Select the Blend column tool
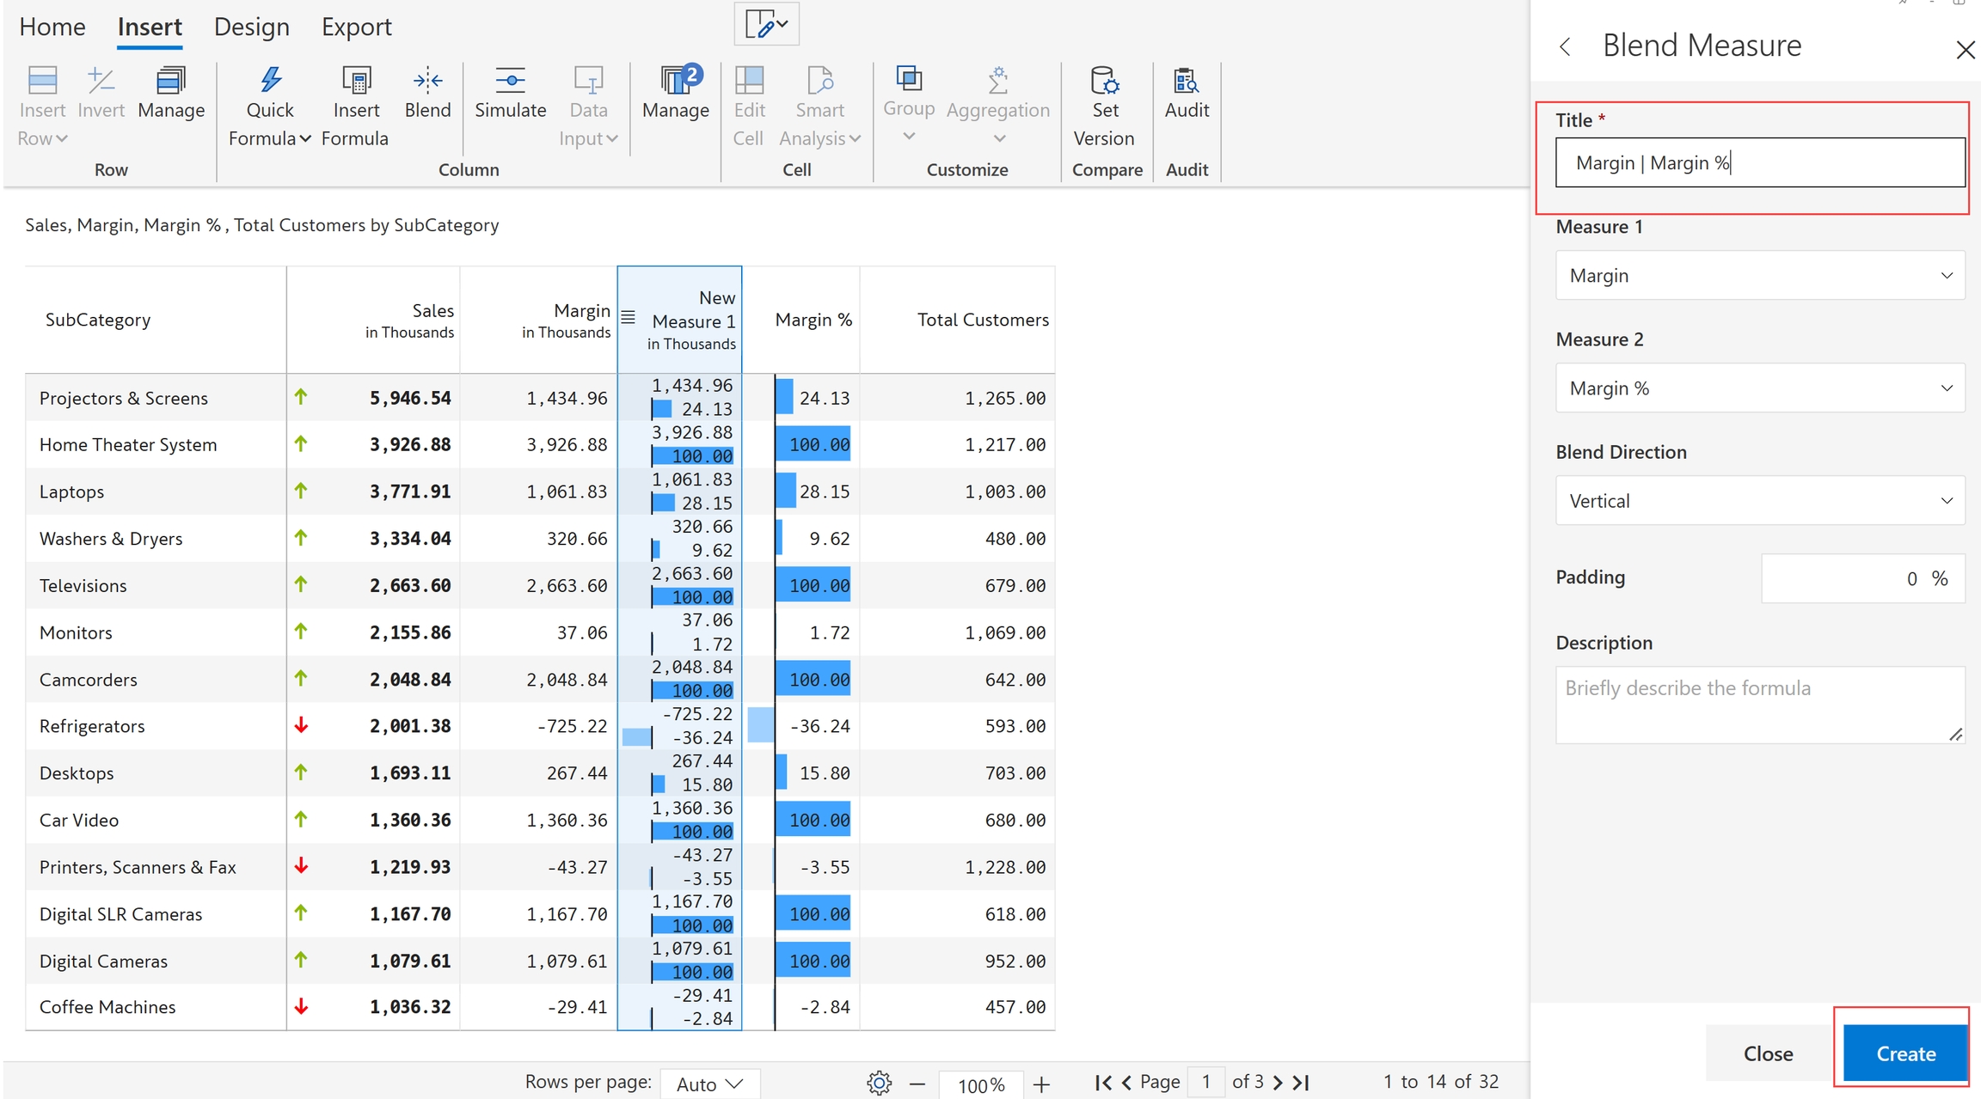 point(427,81)
